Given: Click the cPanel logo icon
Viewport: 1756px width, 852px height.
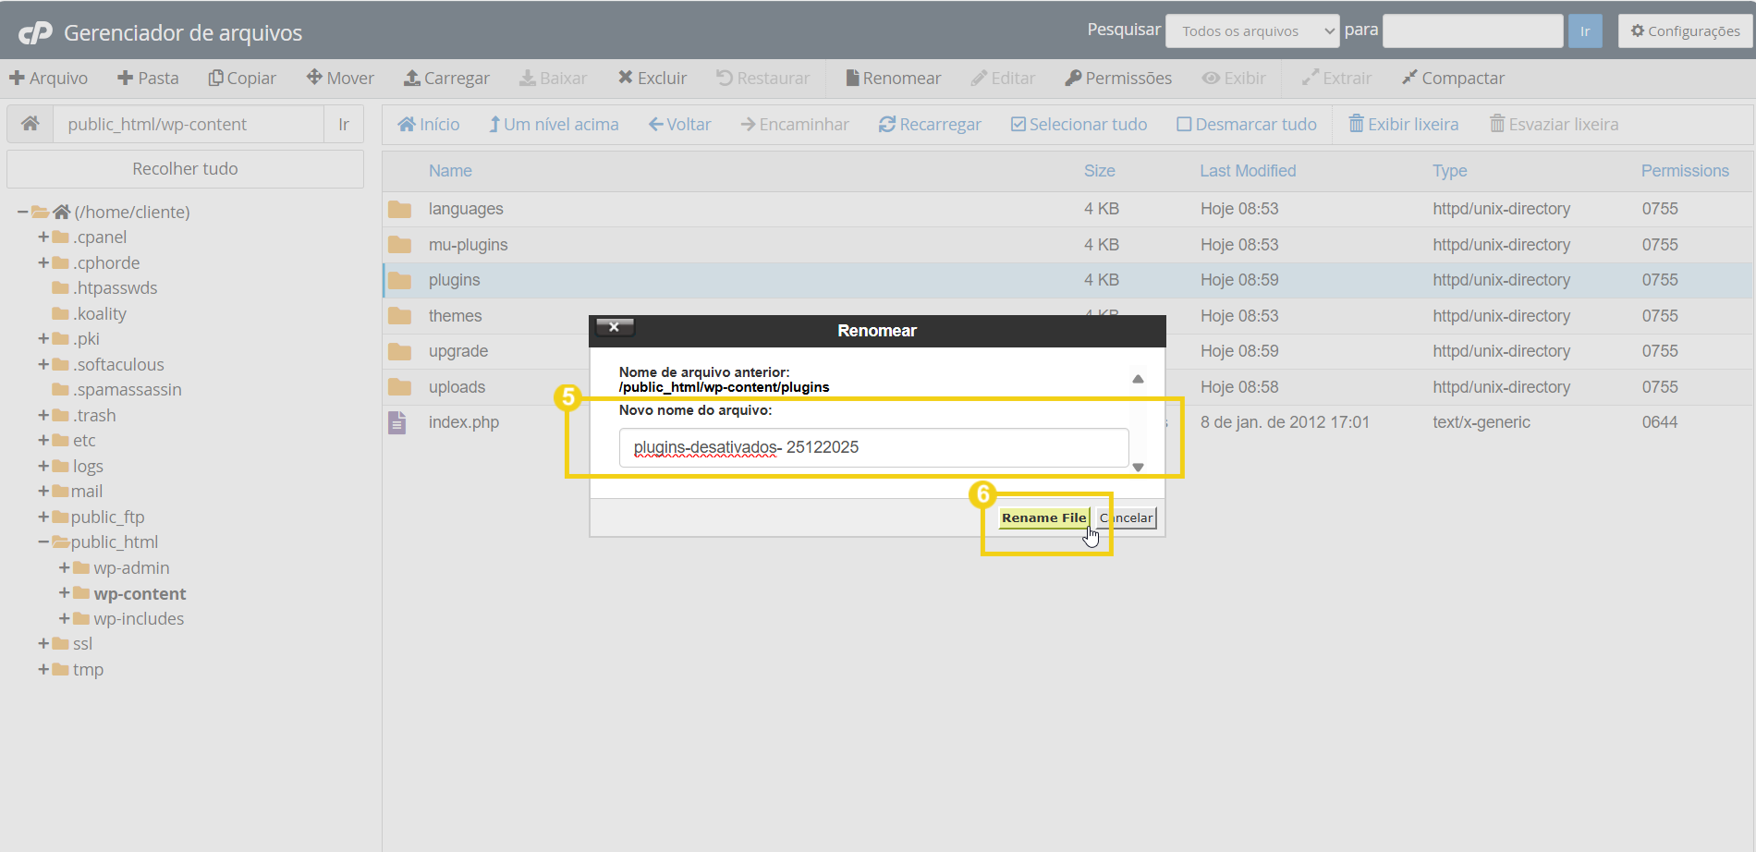Looking at the screenshot, I should (x=36, y=33).
